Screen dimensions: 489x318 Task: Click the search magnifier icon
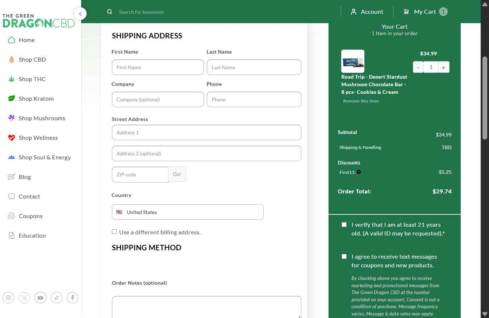110,12
